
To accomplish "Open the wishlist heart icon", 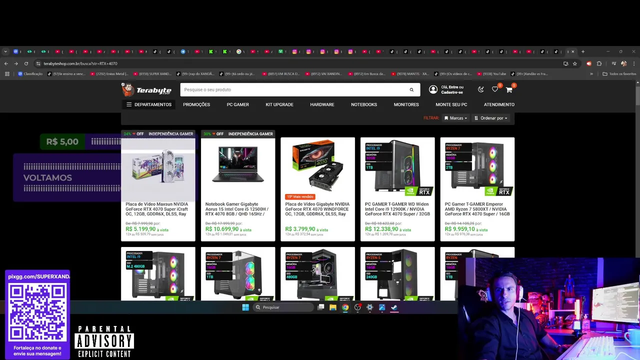I will pyautogui.click(x=495, y=89).
